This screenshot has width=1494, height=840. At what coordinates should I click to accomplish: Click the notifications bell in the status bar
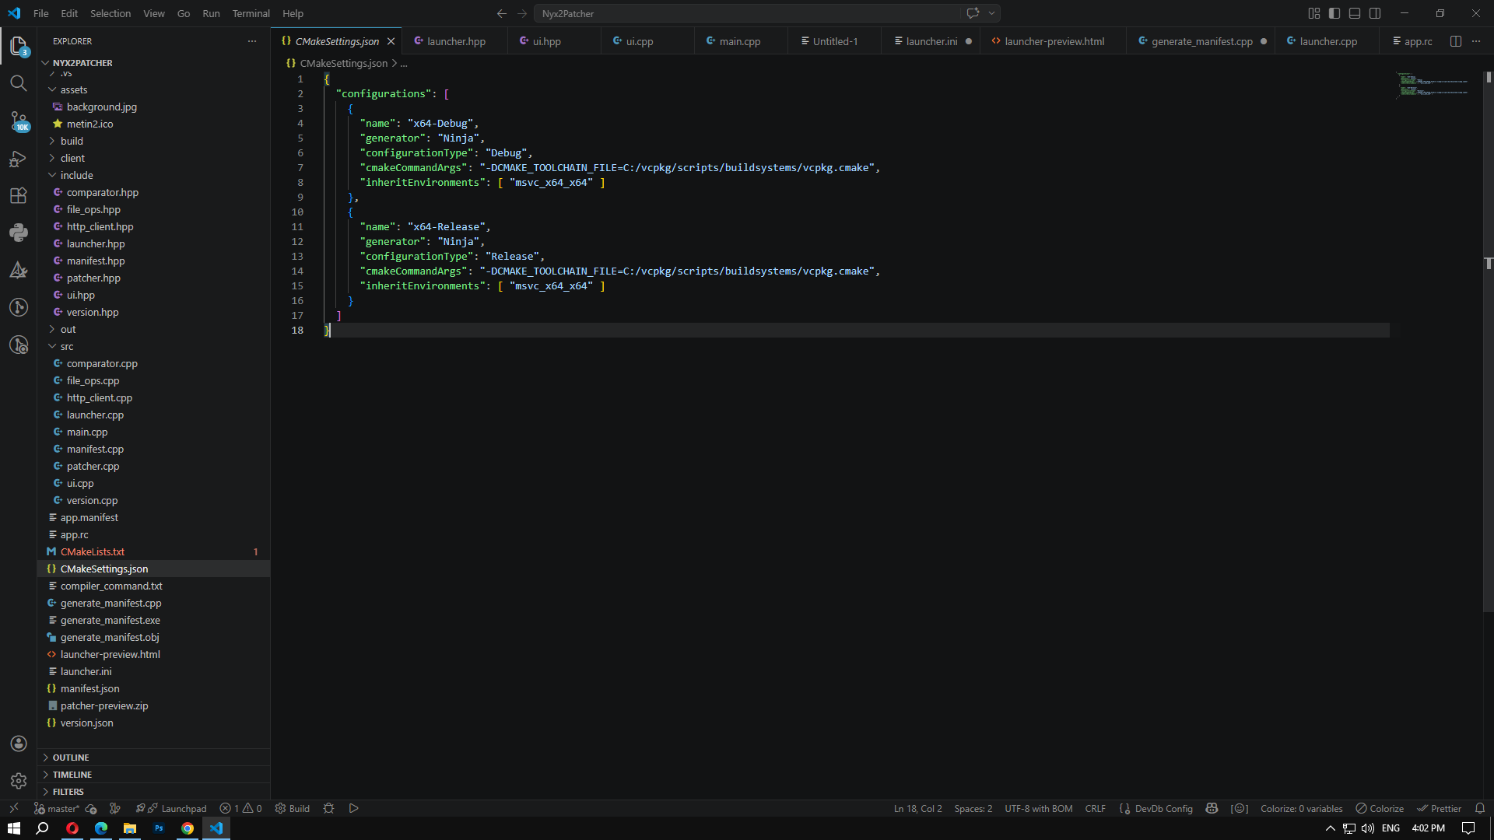pyautogui.click(x=1480, y=808)
